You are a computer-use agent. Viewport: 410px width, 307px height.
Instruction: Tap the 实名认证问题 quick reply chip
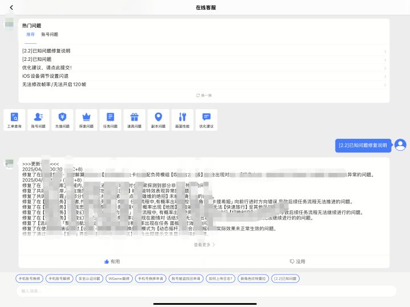(89, 279)
